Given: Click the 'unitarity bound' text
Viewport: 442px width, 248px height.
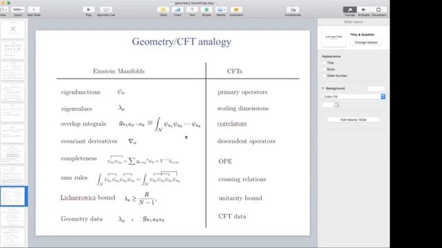Looking at the screenshot, I should click(240, 198).
